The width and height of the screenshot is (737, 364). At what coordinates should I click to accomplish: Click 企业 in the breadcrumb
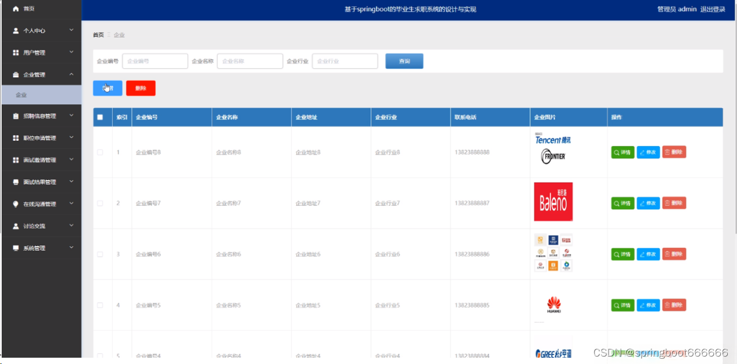point(119,35)
